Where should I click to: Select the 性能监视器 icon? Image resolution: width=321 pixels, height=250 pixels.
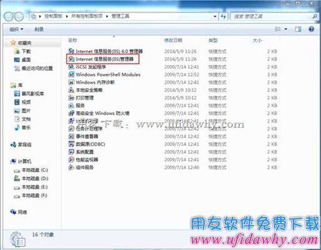[x=71, y=159]
